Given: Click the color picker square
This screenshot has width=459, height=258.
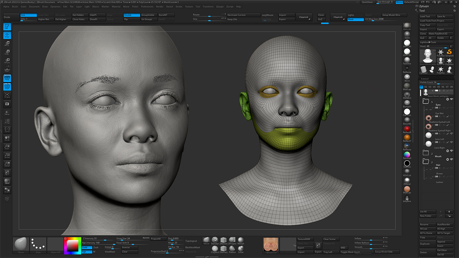Looking at the screenshot, I should pyautogui.click(x=73, y=245).
